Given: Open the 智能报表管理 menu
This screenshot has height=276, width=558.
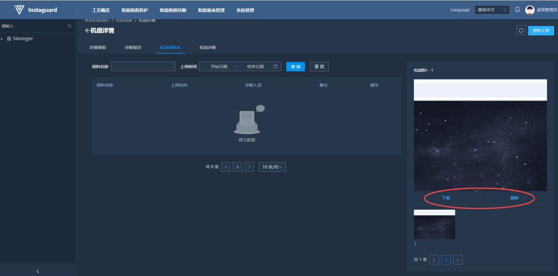Looking at the screenshot, I should 211,10.
